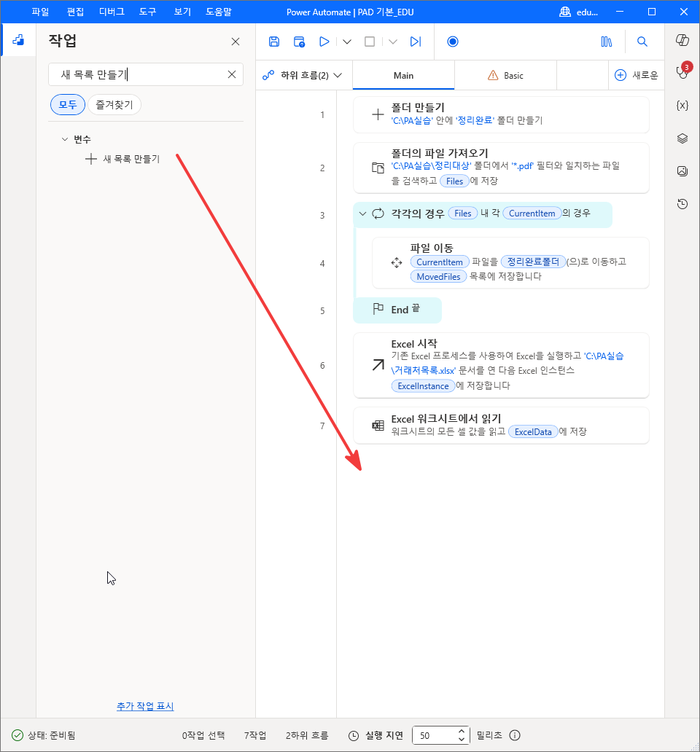The width and height of the screenshot is (700, 752).
Task: Open the Stop options dropdown arrow
Action: click(x=392, y=42)
